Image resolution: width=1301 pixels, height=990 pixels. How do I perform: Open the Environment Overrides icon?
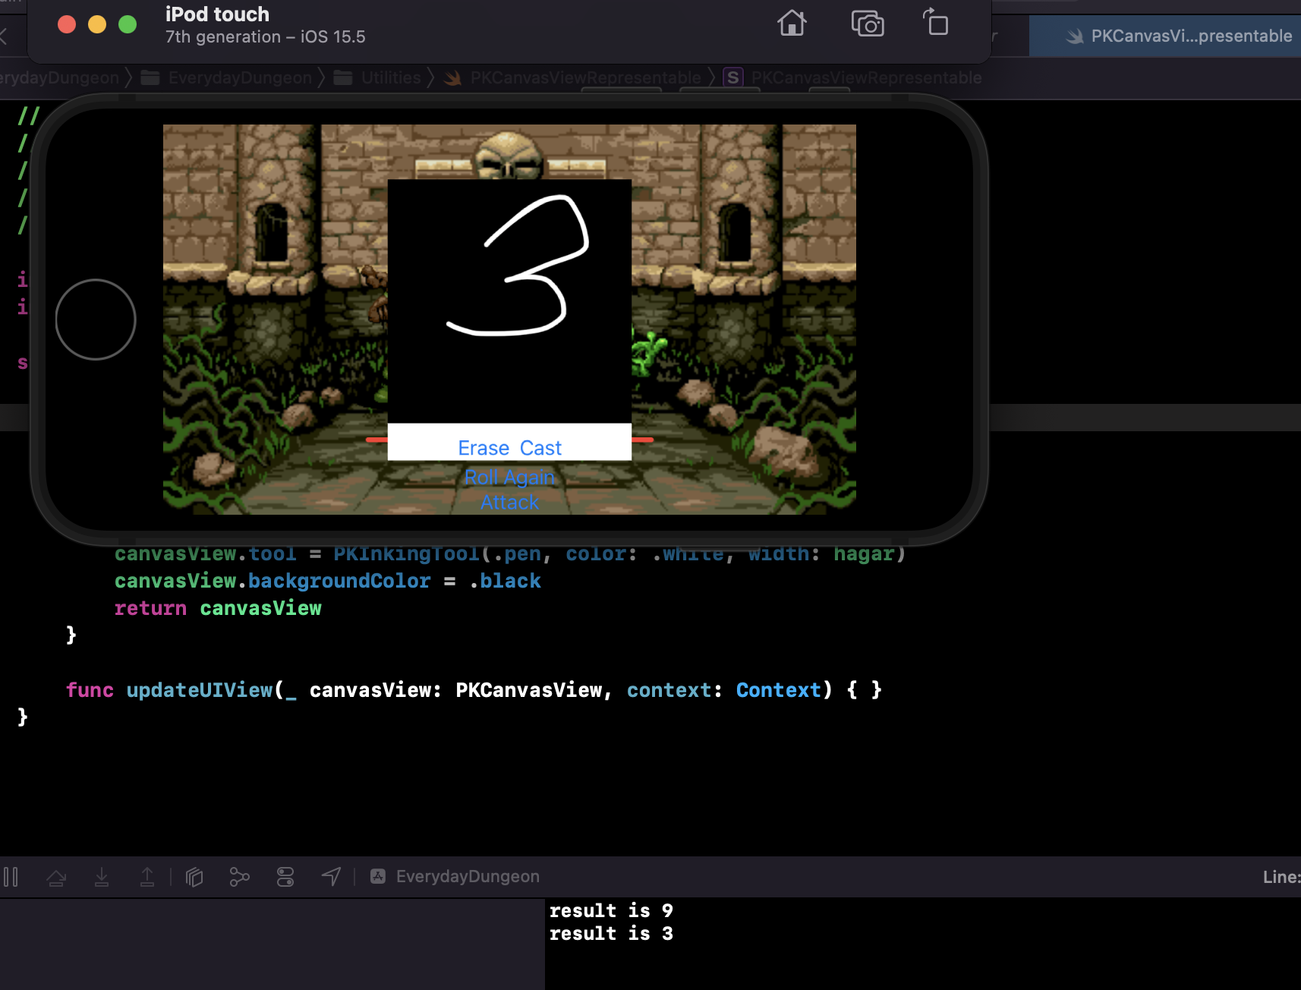285,878
